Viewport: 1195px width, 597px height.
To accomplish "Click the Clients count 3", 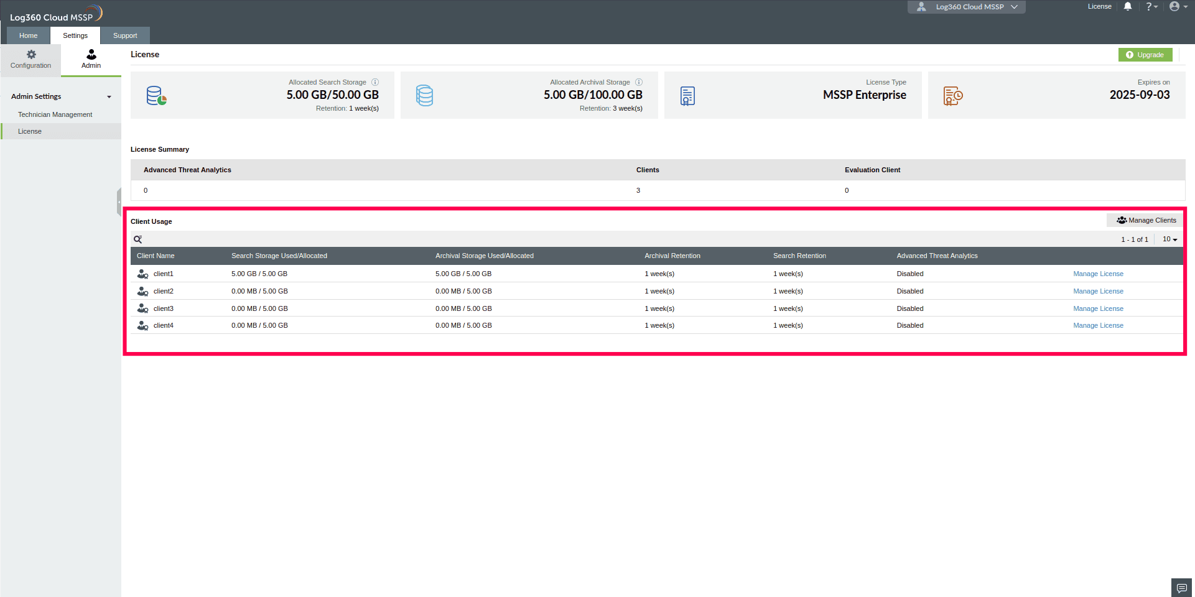I will point(638,190).
